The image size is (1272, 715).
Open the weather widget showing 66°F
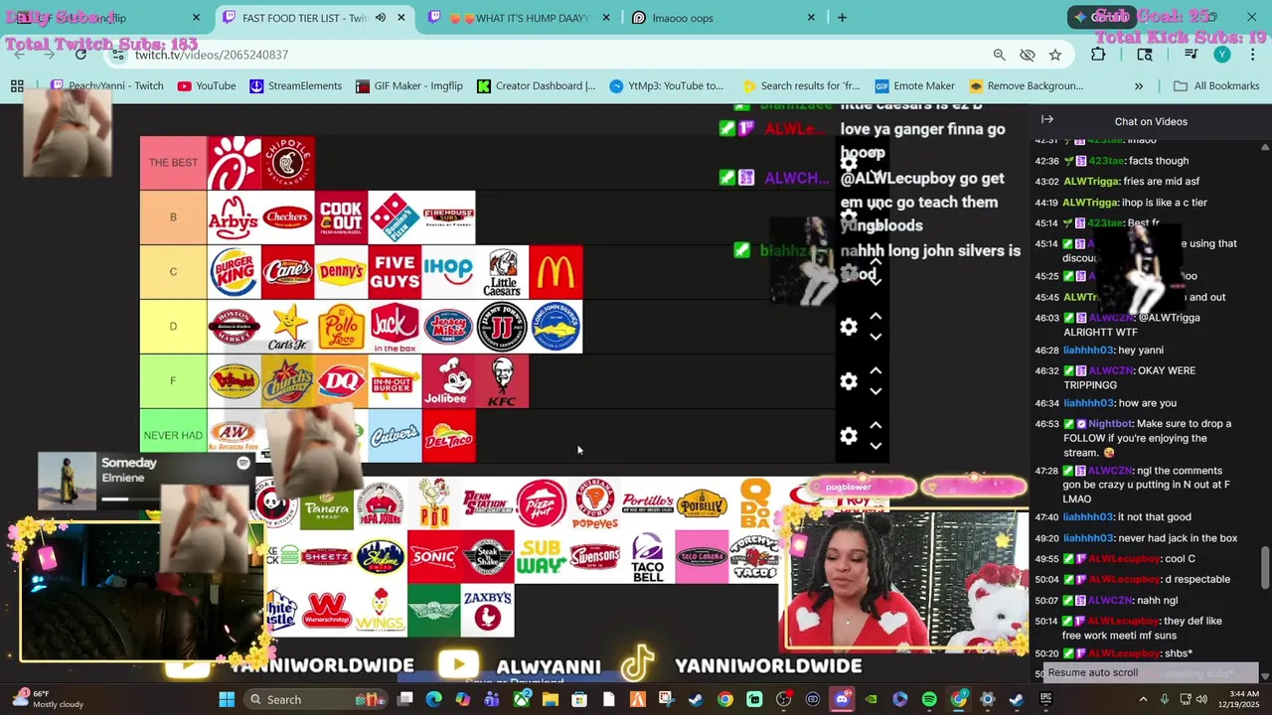point(46,699)
